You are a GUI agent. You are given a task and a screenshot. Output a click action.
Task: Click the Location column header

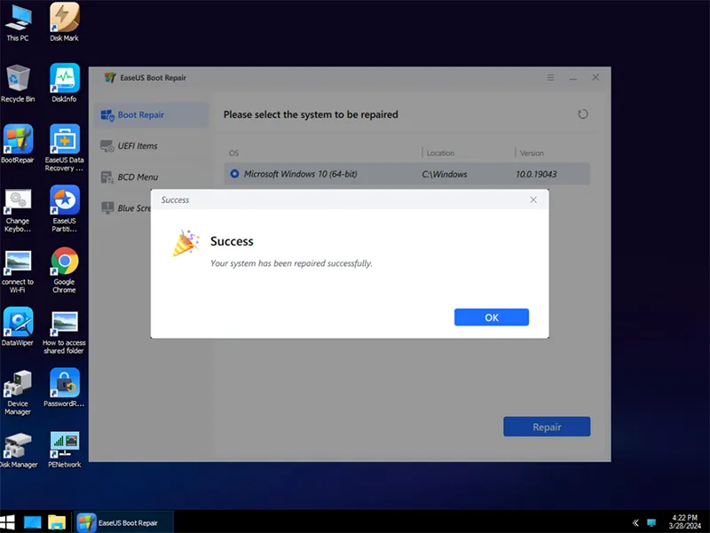tap(440, 153)
